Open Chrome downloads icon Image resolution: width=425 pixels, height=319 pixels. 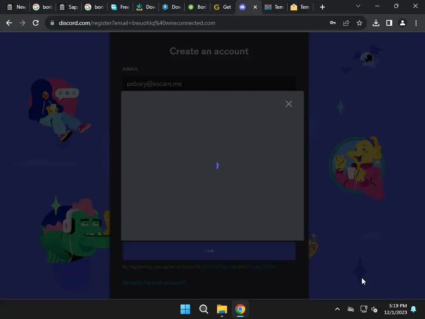(376, 23)
